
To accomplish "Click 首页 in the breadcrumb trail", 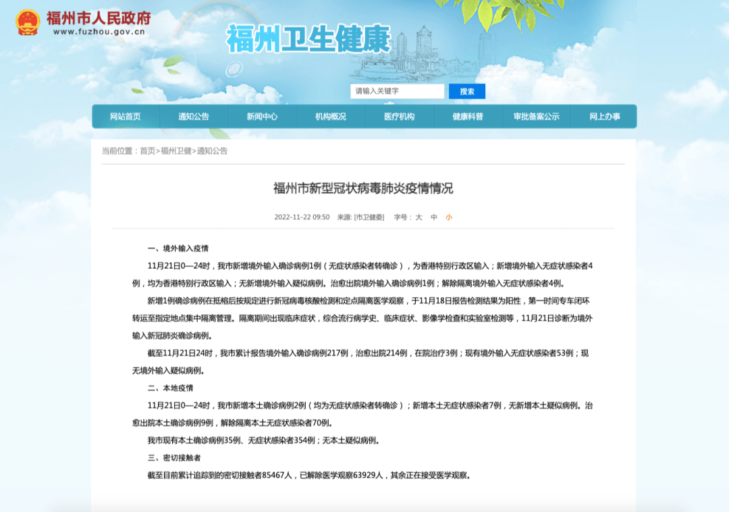I will (x=147, y=151).
